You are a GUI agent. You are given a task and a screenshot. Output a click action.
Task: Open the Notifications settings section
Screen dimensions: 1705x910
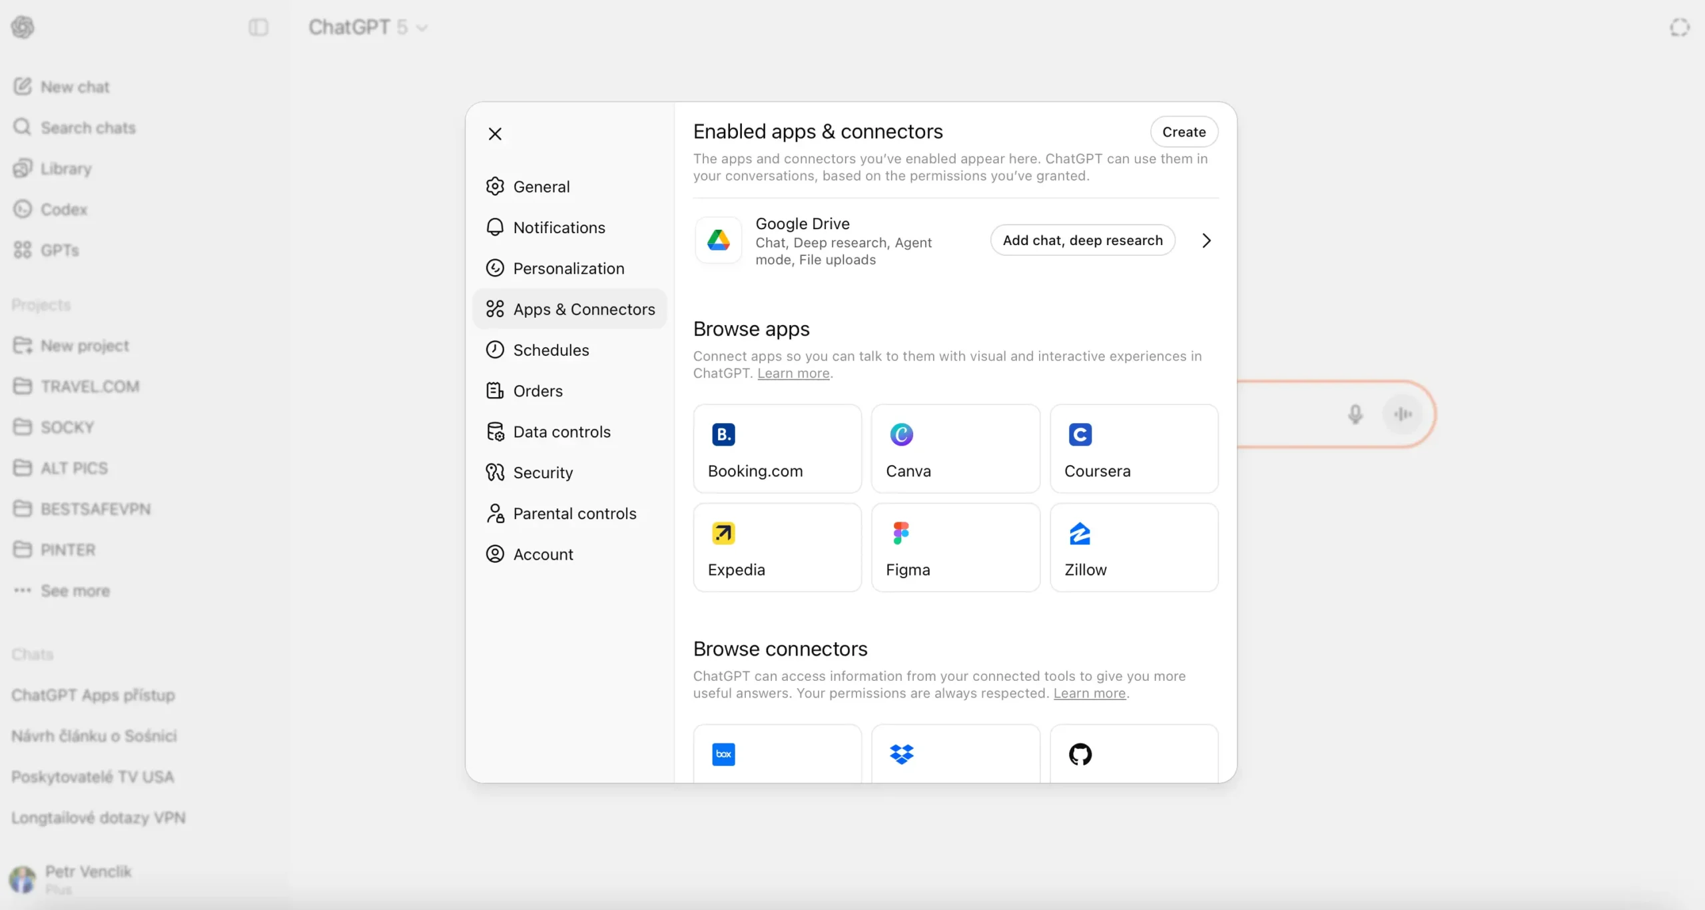tap(559, 227)
